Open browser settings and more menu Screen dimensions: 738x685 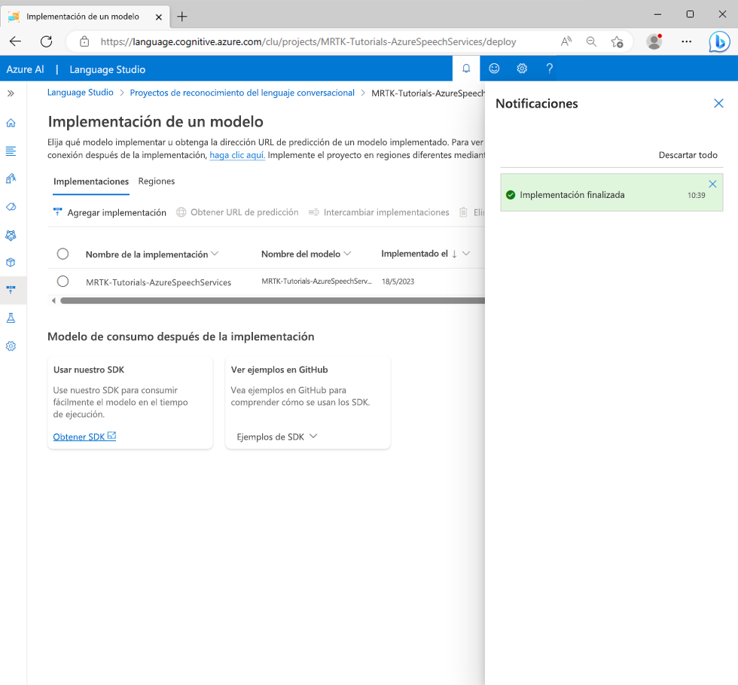(x=686, y=41)
